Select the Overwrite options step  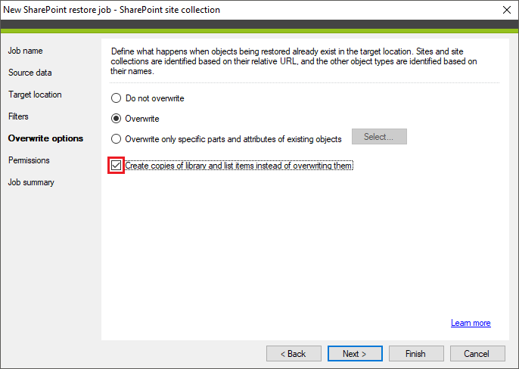tap(45, 138)
